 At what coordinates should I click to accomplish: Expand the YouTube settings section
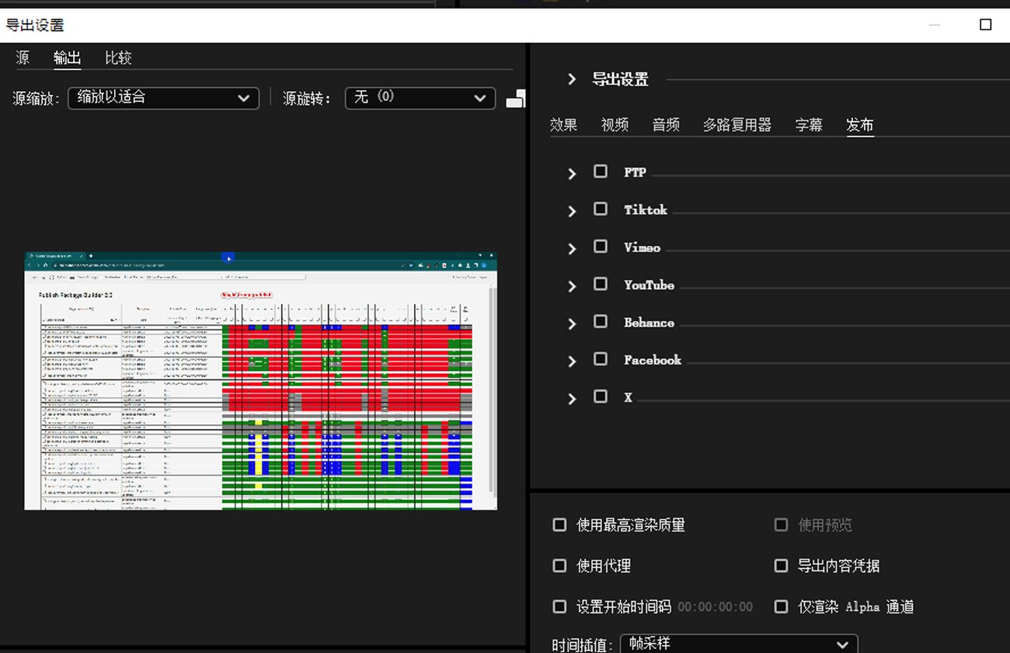(572, 286)
